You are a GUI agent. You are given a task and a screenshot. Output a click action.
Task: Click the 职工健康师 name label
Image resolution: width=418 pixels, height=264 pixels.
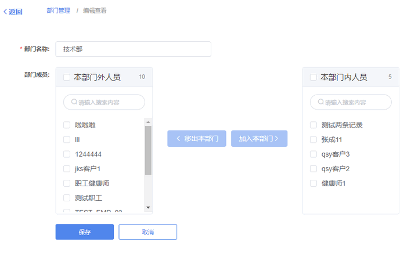92,183
